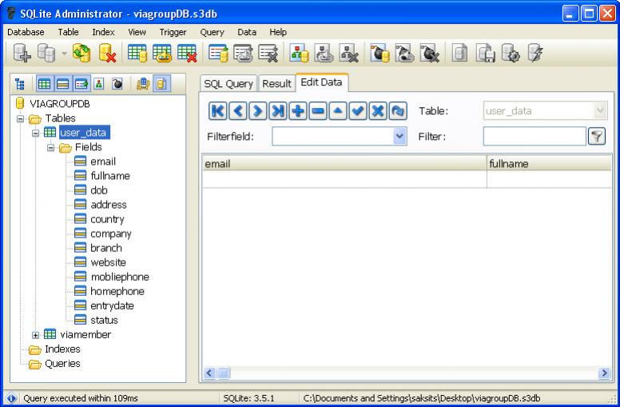Screen dimensions: 620x407
Task: Click the create new database icon
Action: (x=20, y=54)
